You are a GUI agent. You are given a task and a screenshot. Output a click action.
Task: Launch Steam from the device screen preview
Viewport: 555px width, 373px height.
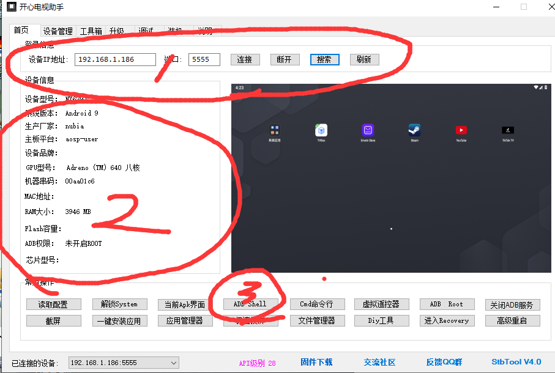click(x=414, y=130)
